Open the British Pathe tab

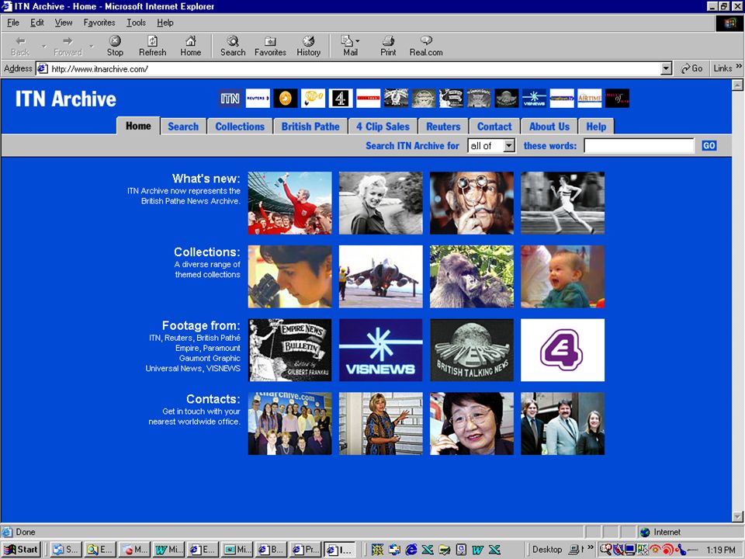point(310,127)
